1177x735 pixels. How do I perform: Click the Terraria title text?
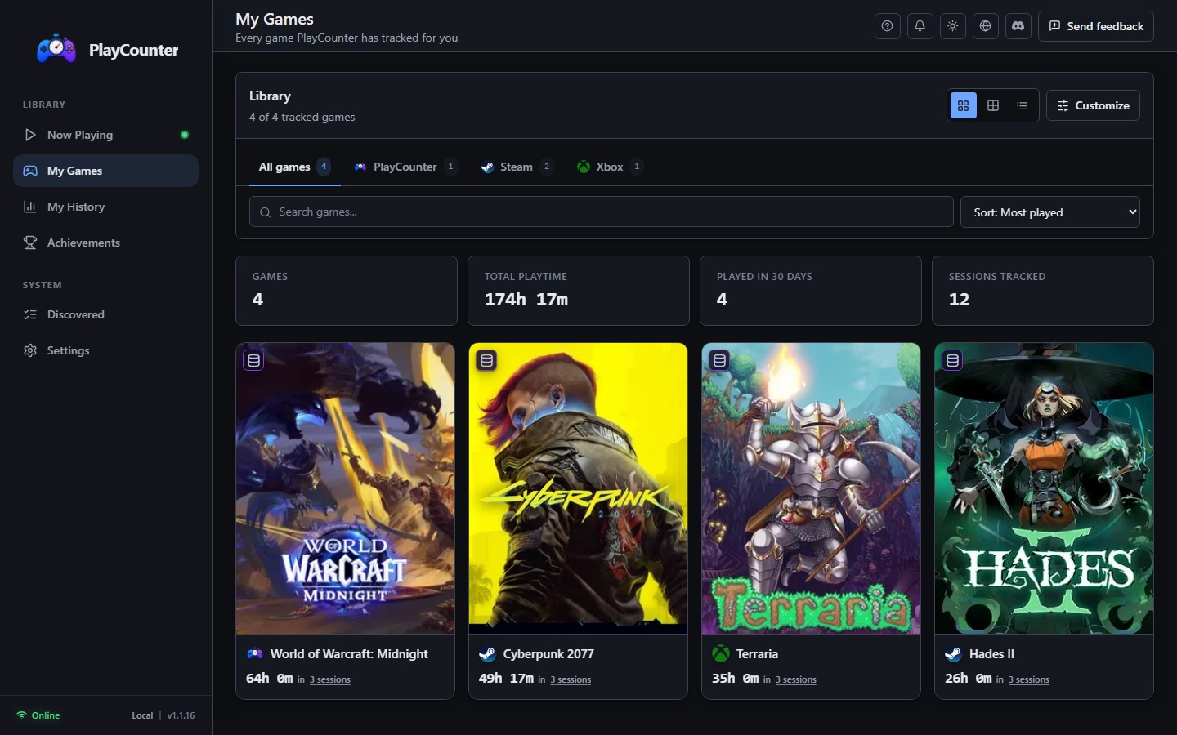pos(757,654)
